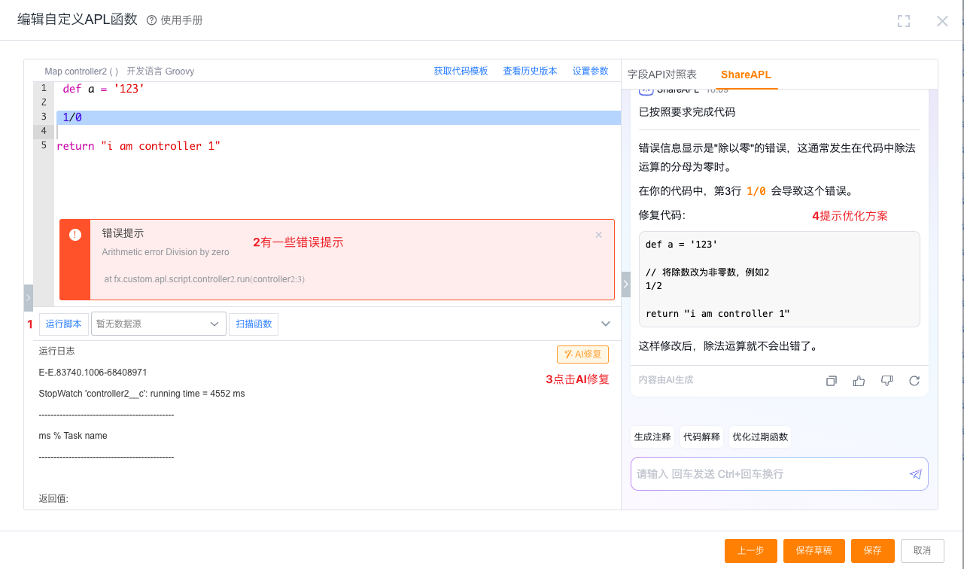This screenshot has height=569, width=964.
Task: Collapse the left panel arrow handle
Action: tap(29, 298)
